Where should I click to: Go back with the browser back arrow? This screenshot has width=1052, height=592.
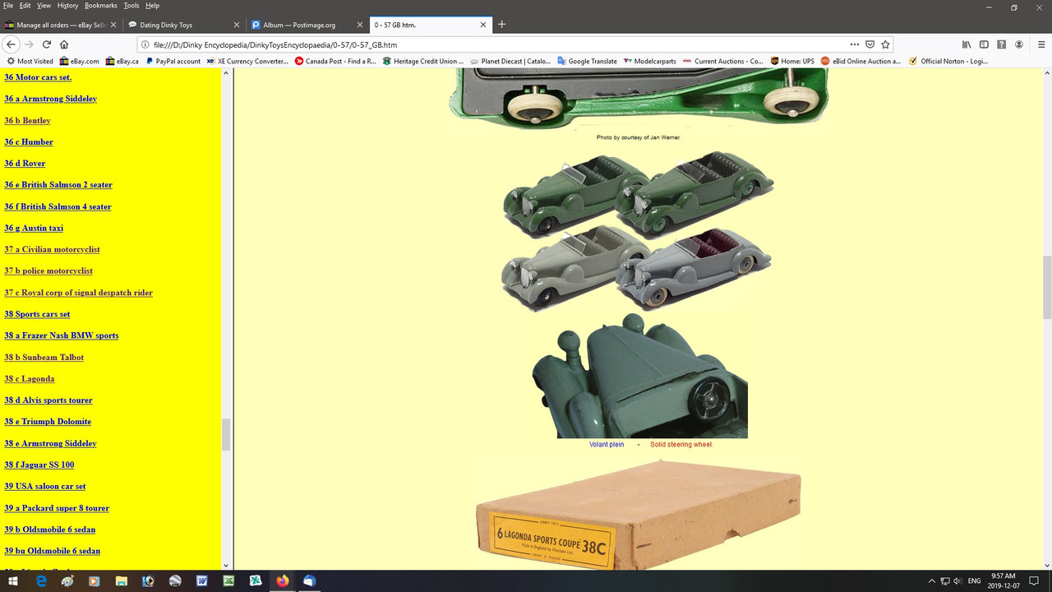click(x=11, y=44)
